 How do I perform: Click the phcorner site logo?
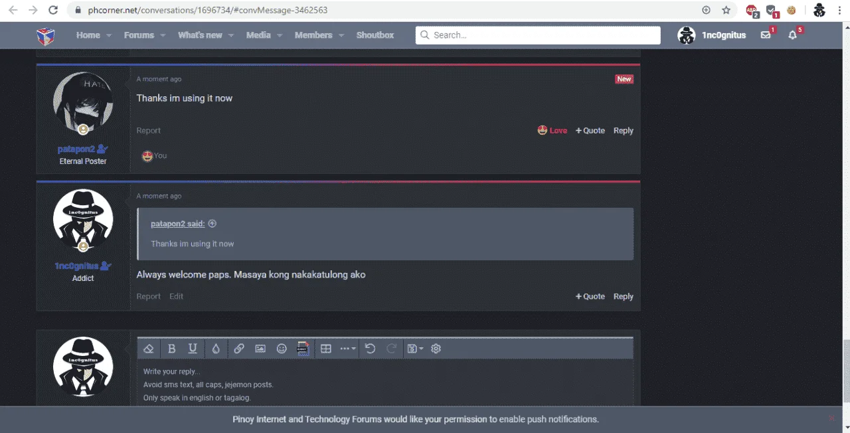46,35
